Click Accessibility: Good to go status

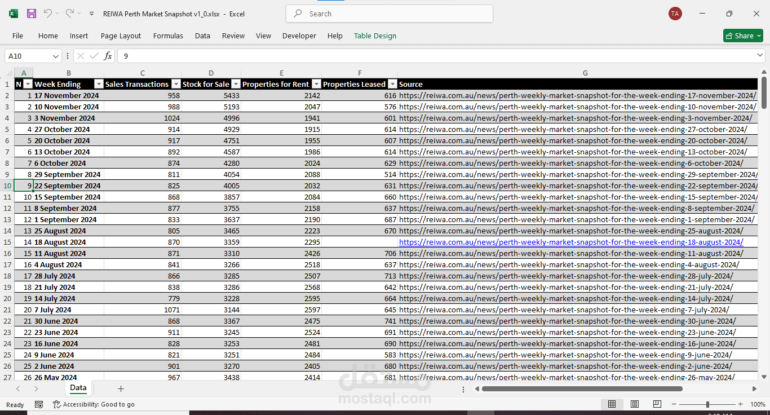pyautogui.click(x=94, y=404)
